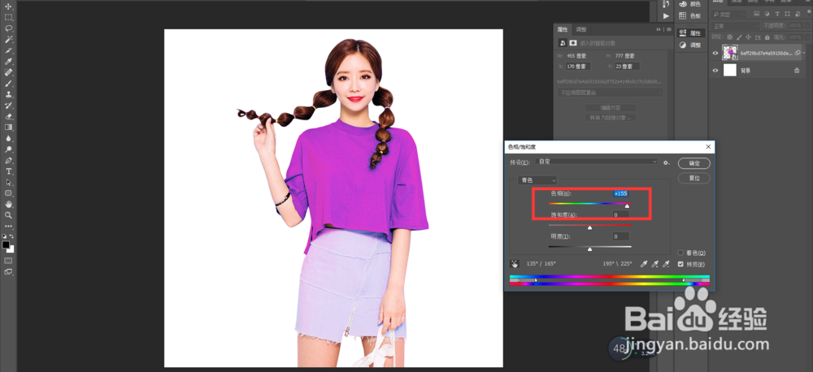Viewport: 813px width, 372px height.
Task: Select the Lasso tool
Action: click(x=8, y=28)
